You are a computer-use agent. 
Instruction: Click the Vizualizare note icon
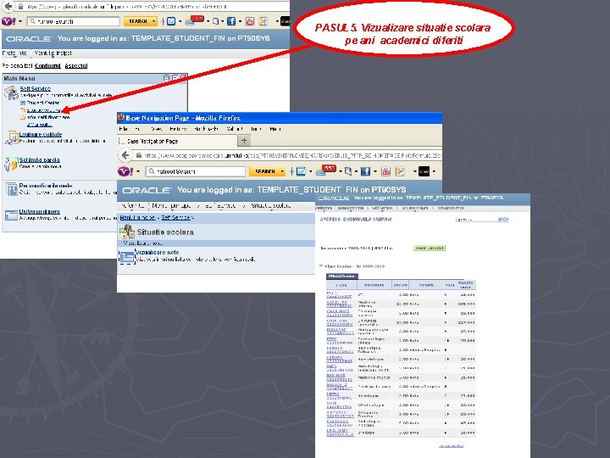(x=127, y=257)
